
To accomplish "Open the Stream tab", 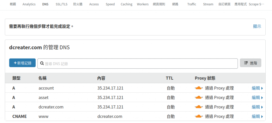I will point(208,4).
